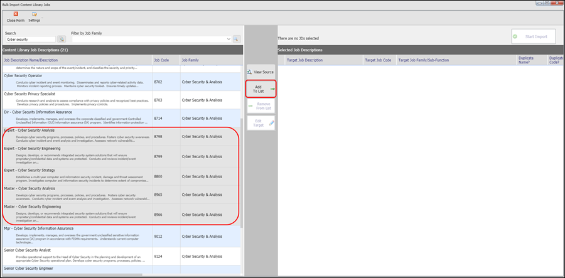Click job code 9012 cell
This screenshot has height=278, width=565.
(x=166, y=236)
